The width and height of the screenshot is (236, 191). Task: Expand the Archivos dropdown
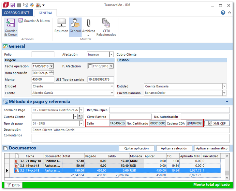tap(88, 35)
